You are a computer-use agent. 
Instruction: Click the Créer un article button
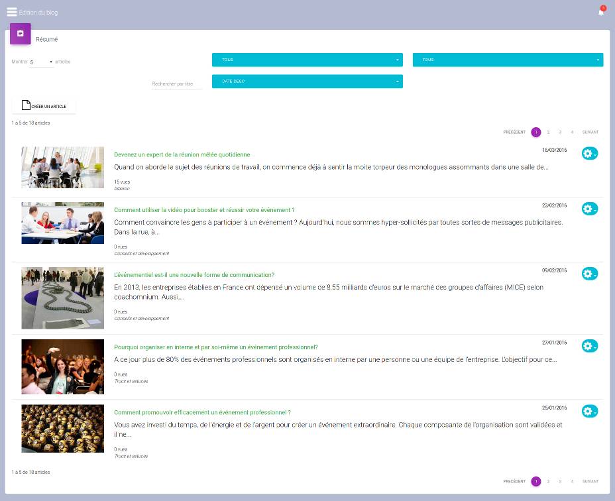[x=44, y=105]
